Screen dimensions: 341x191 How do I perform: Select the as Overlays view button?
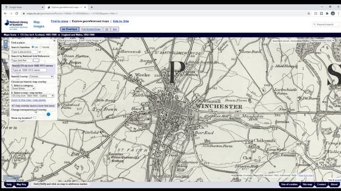click(70, 29)
